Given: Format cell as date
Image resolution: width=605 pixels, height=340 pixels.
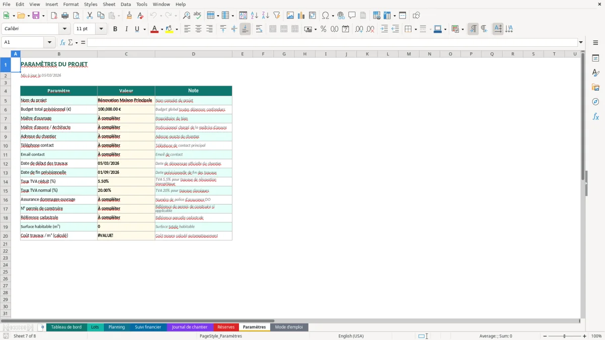Looking at the screenshot, I should [345, 29].
